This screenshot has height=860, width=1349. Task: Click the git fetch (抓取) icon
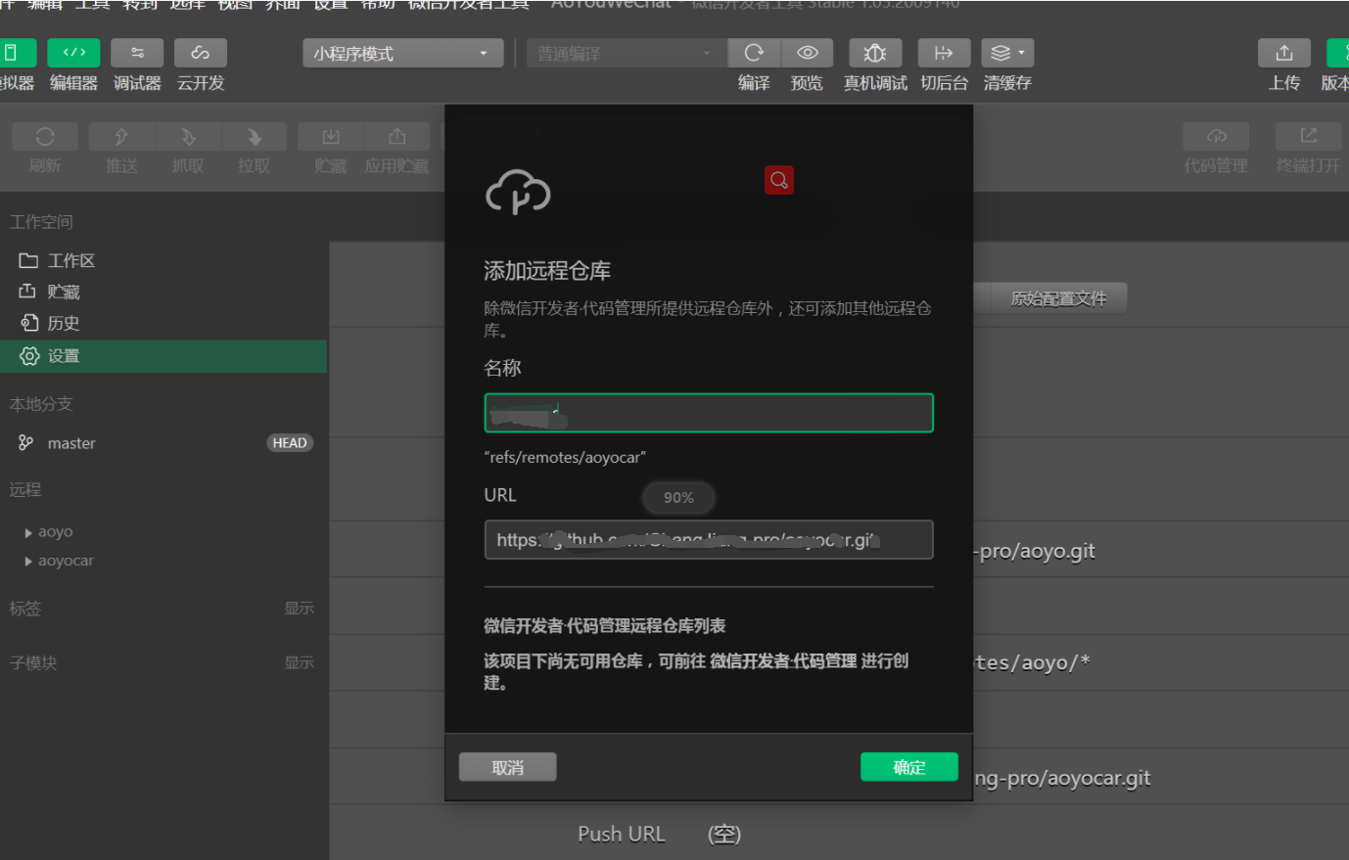tap(188, 137)
